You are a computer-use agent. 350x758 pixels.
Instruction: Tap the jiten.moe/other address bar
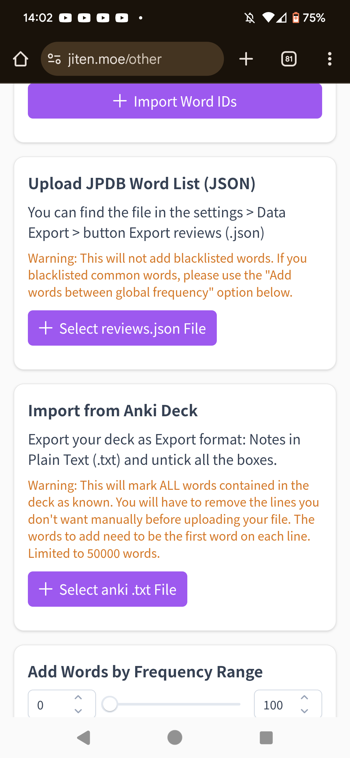pyautogui.click(x=132, y=59)
